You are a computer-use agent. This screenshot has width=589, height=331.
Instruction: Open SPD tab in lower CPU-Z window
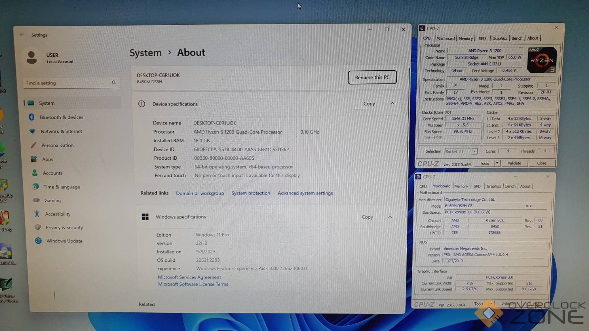click(477, 186)
